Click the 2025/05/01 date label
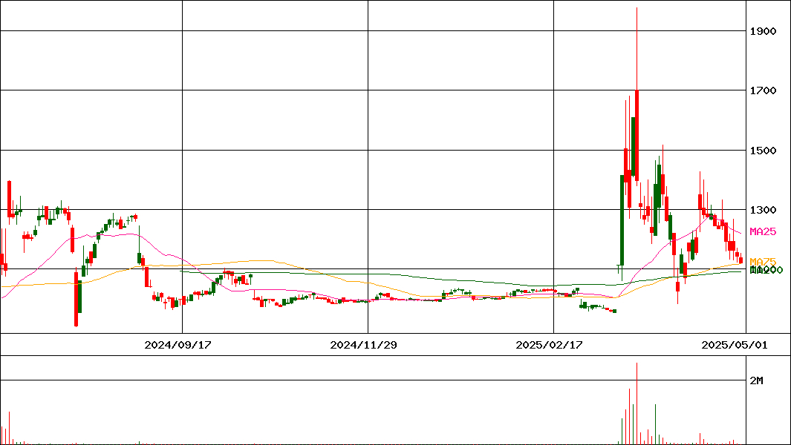The image size is (791, 445). (735, 345)
